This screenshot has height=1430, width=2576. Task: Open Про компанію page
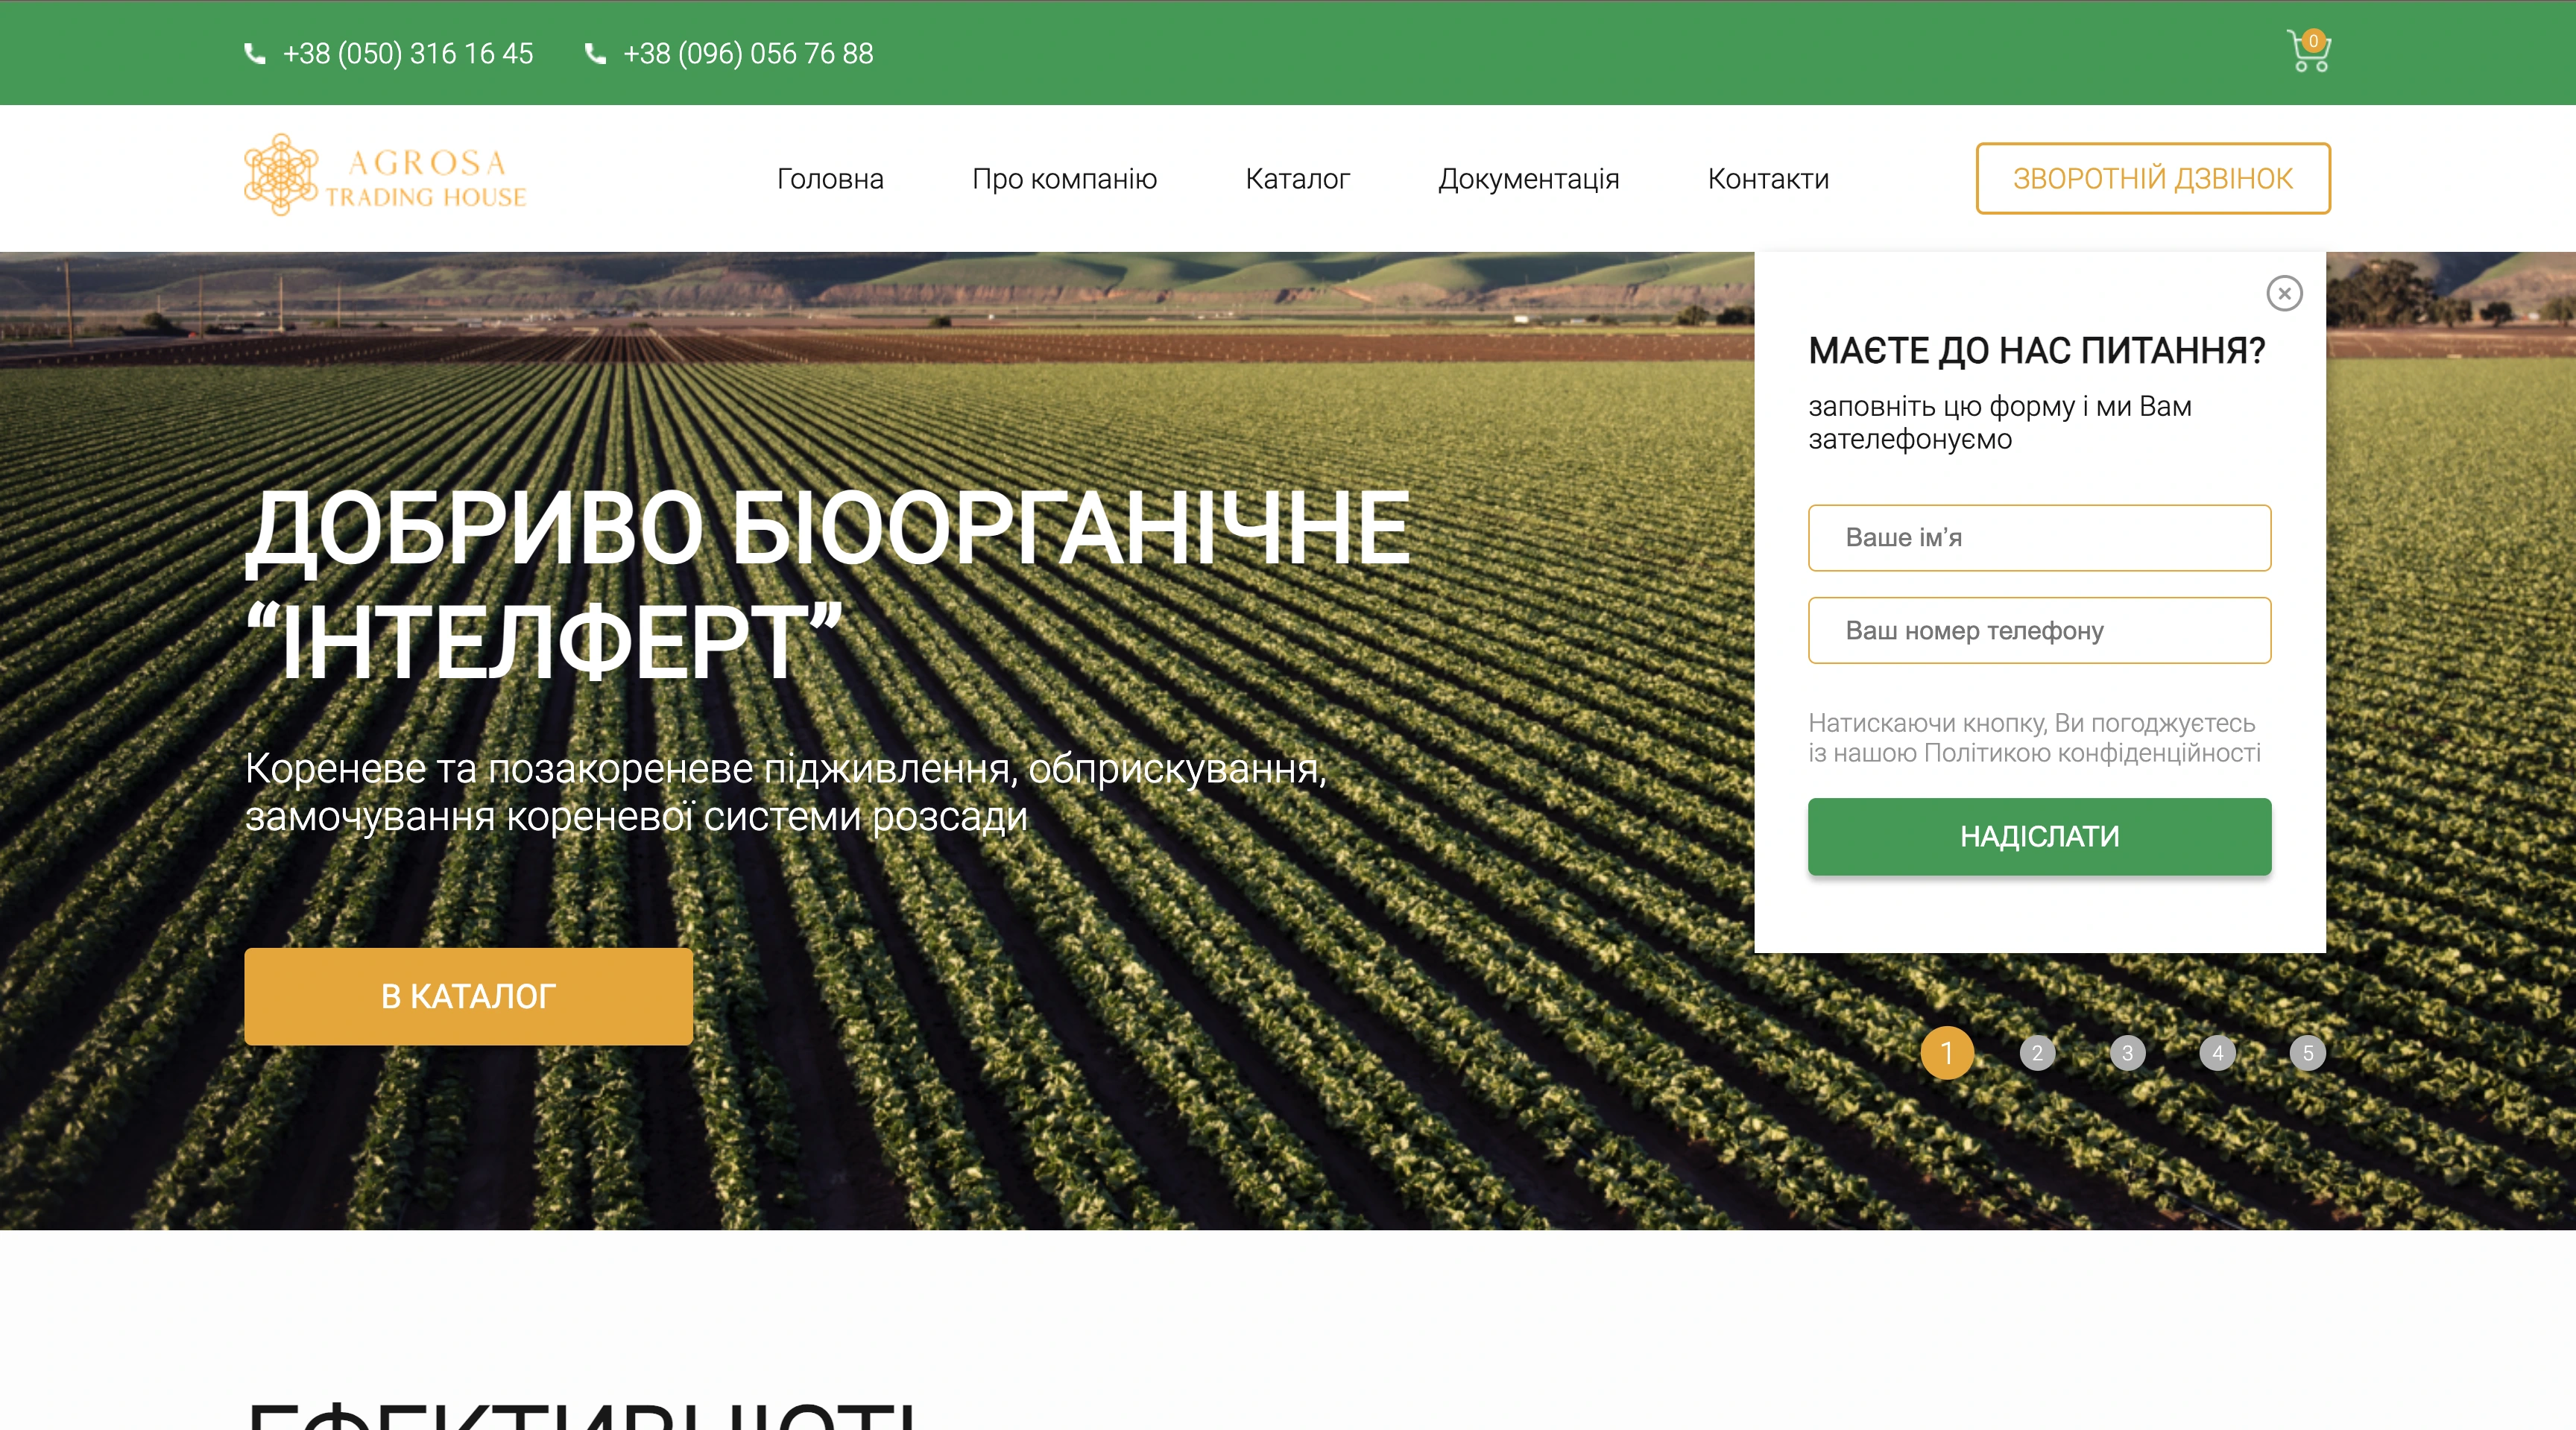(x=1064, y=179)
